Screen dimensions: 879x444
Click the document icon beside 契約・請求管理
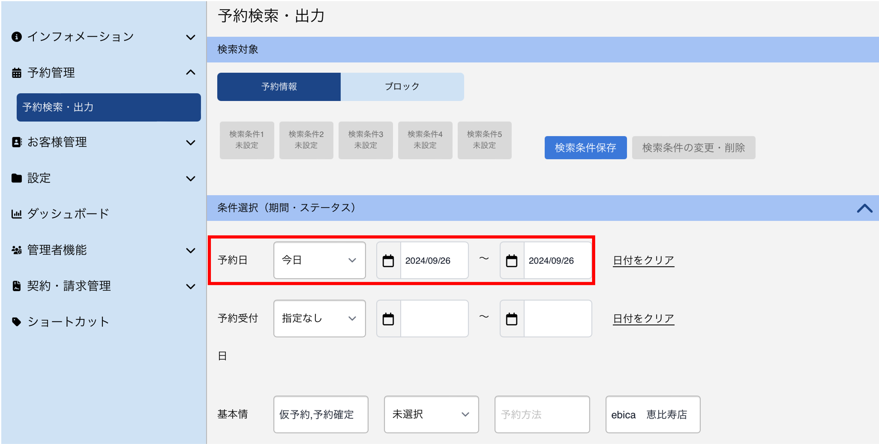[x=16, y=286]
